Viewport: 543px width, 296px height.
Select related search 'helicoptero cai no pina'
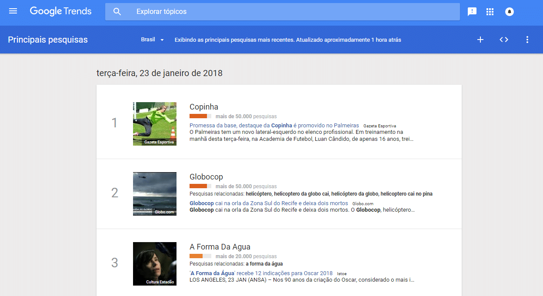click(406, 194)
